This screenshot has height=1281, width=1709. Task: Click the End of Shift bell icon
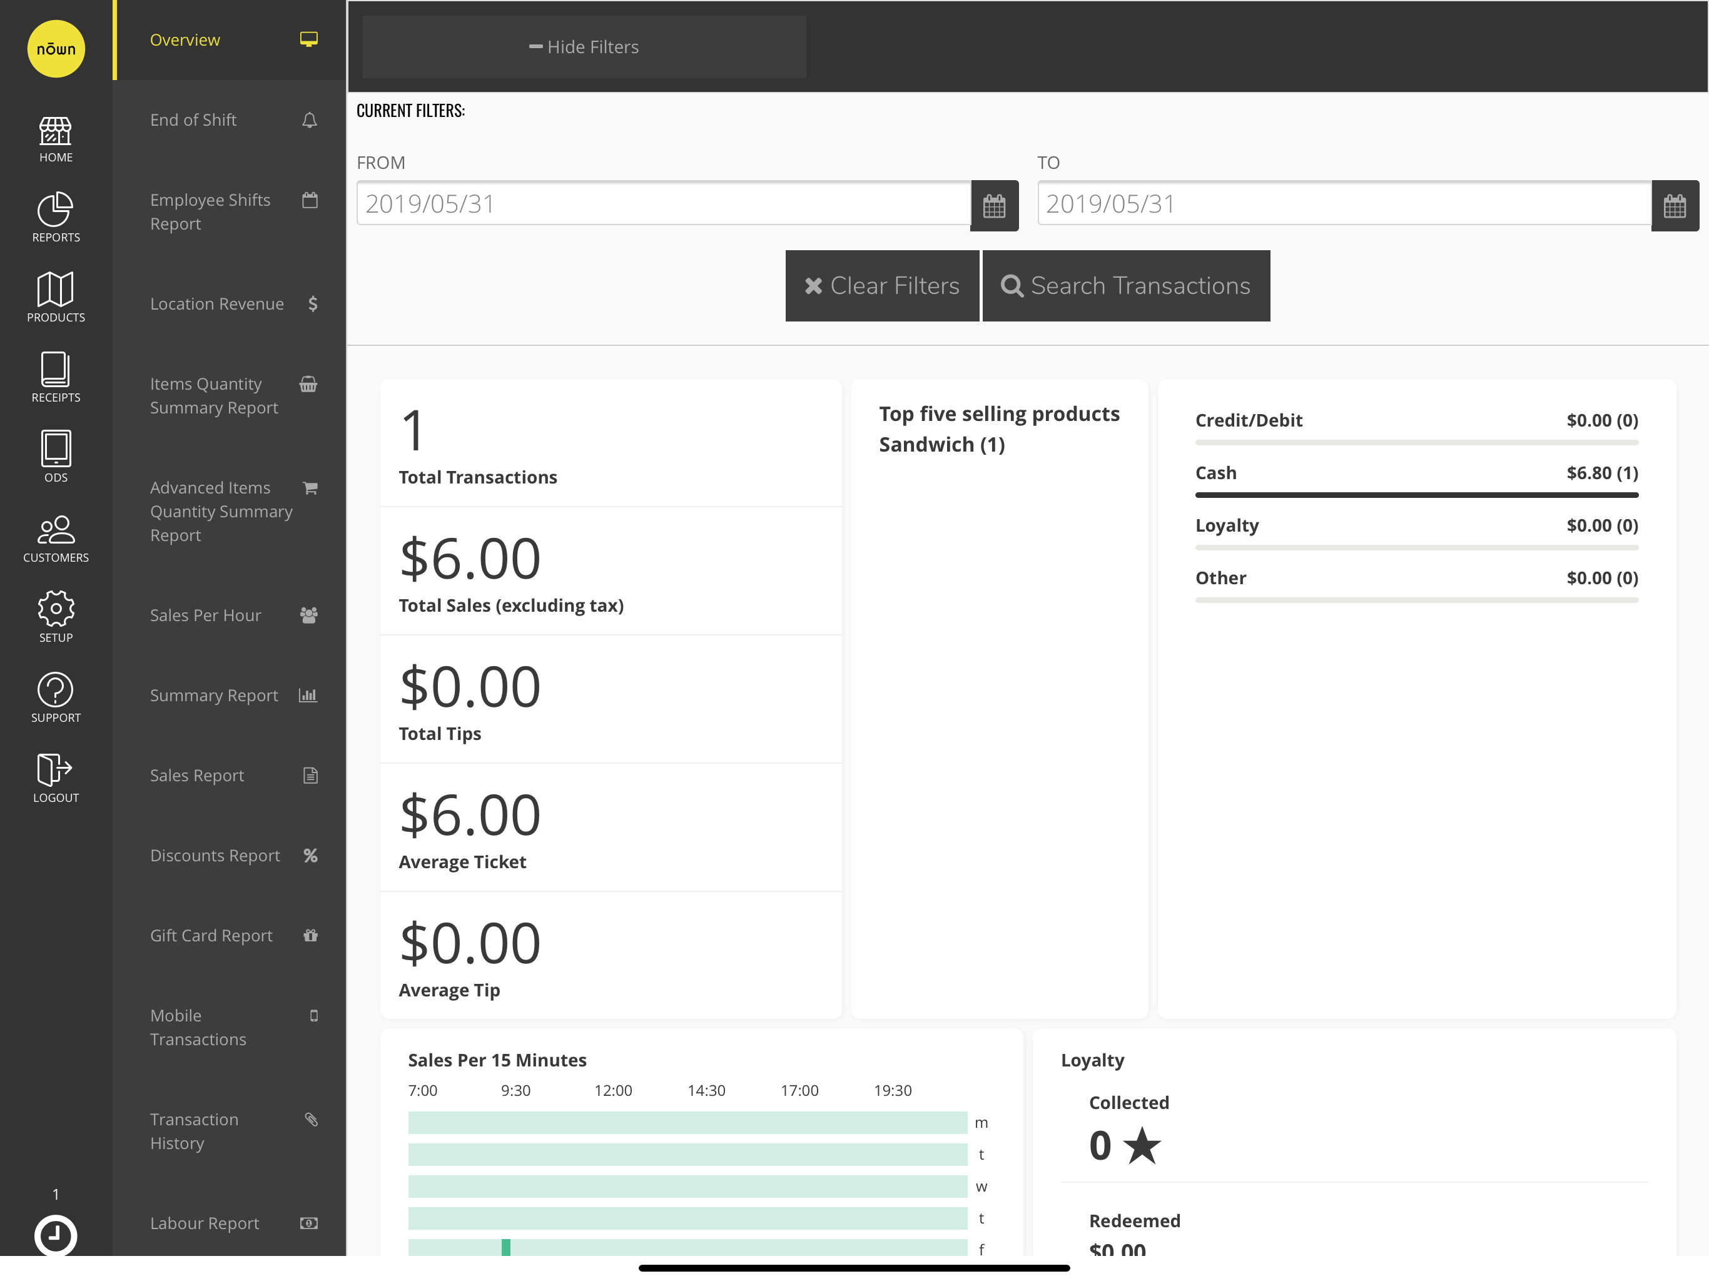click(x=310, y=119)
